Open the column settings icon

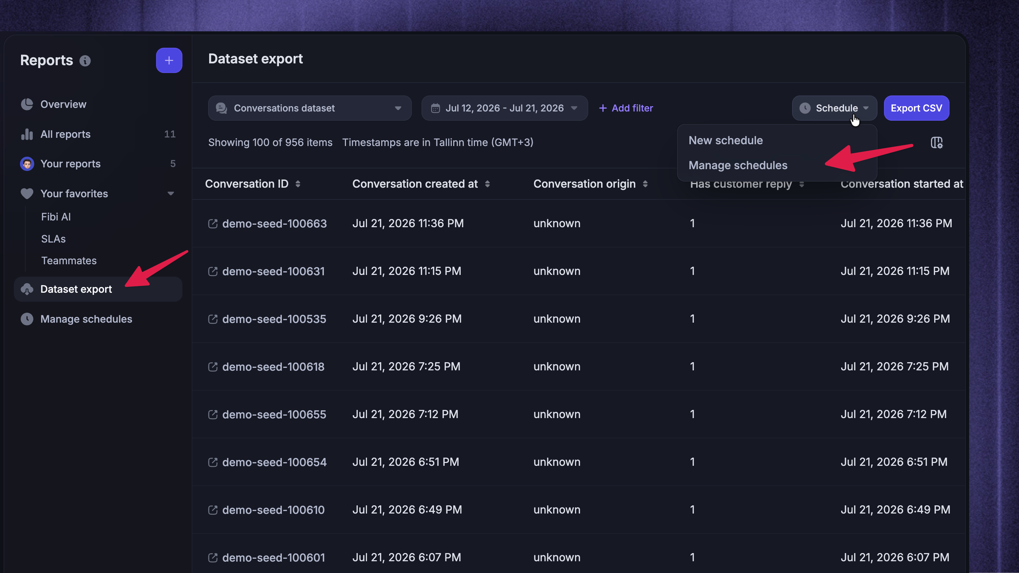click(937, 142)
